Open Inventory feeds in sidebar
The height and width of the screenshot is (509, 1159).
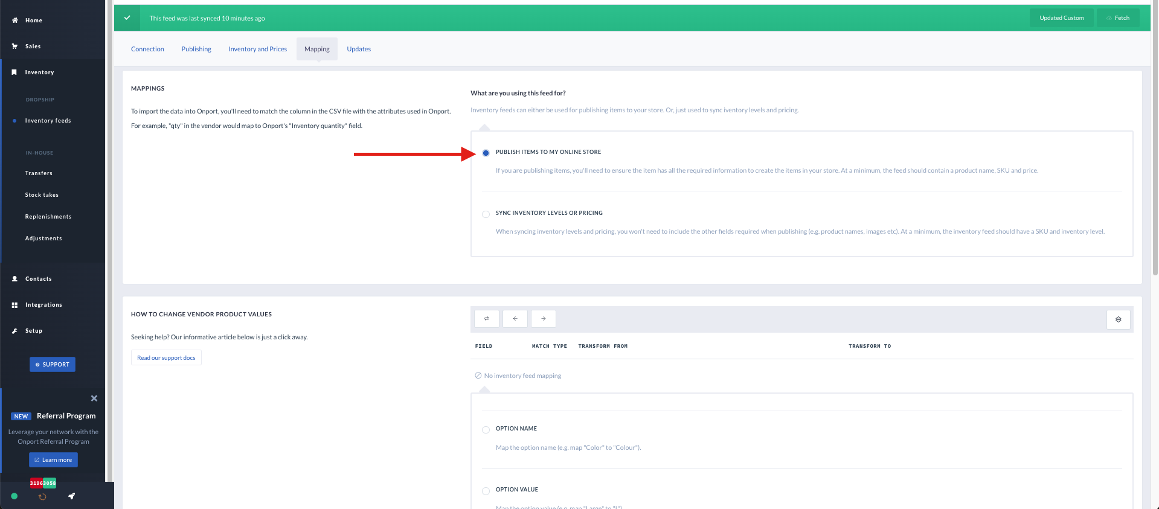48,121
